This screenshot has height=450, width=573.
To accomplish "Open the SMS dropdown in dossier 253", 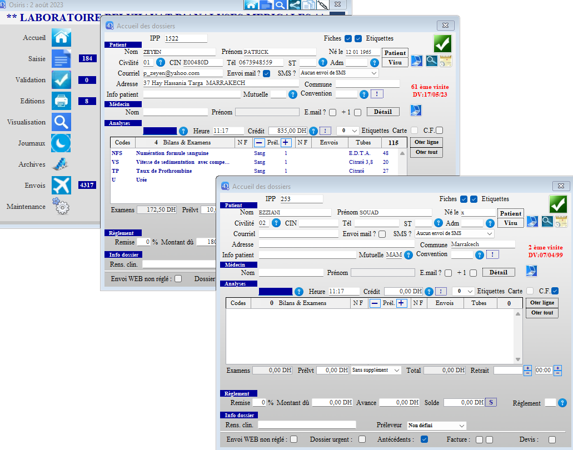I will click(x=454, y=234).
